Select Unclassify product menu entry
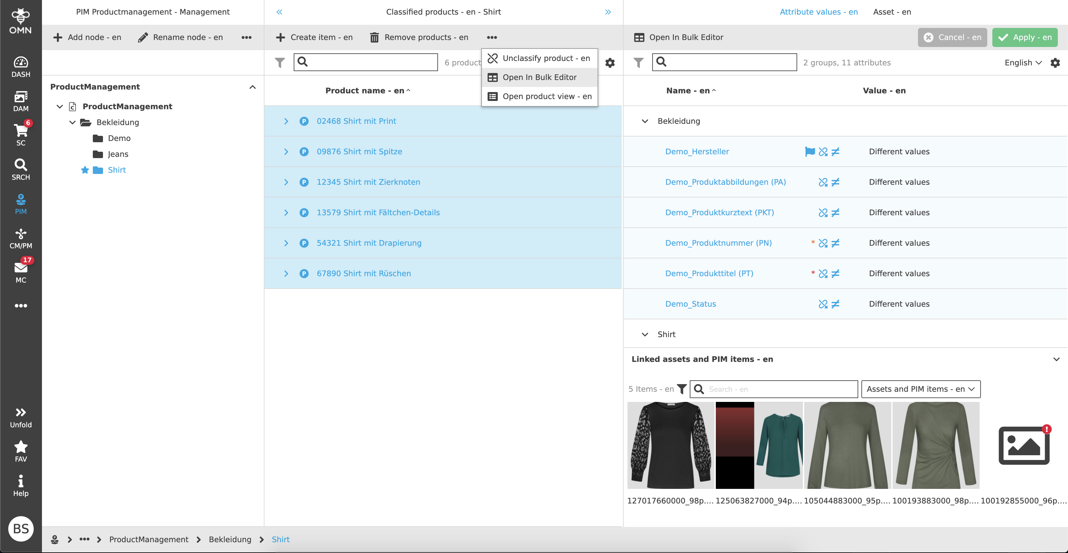Screen dimensions: 1068x553 point(539,58)
